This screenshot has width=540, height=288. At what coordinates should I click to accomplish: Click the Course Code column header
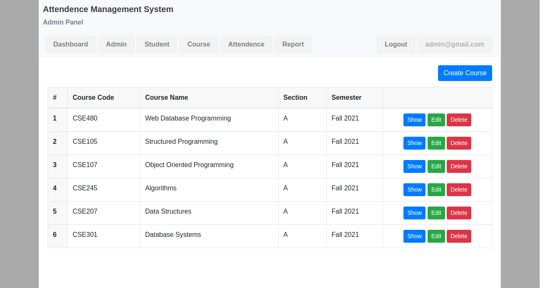pos(93,98)
